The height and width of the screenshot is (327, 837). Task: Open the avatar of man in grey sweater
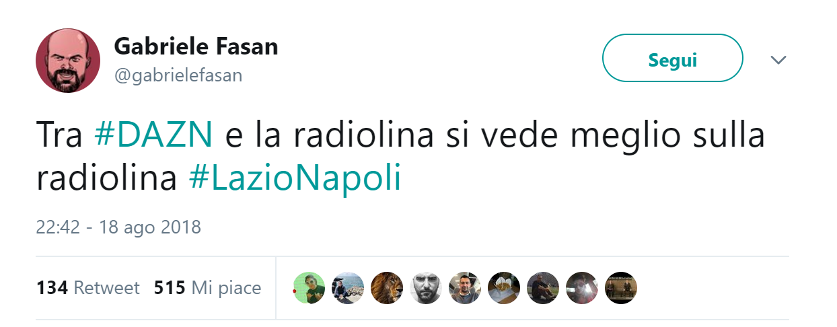[x=465, y=288]
